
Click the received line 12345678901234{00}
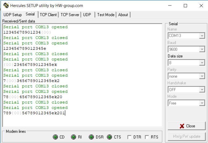tap(27, 32)
